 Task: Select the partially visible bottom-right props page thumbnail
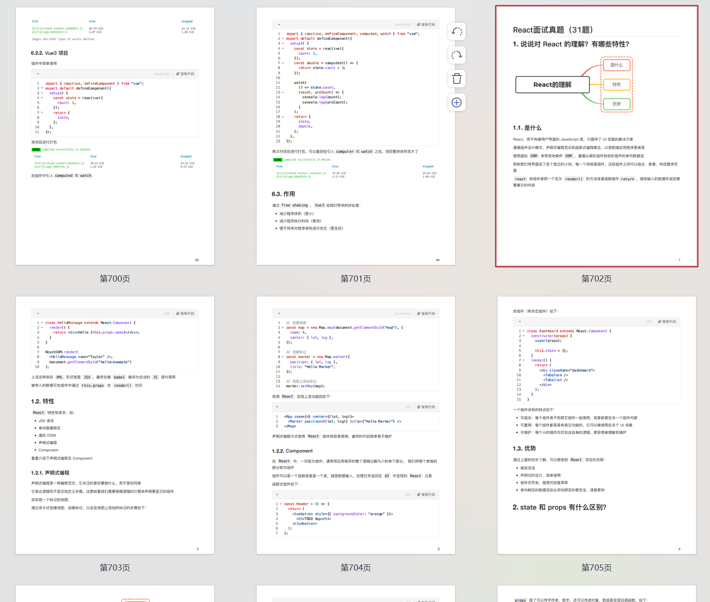coord(597,594)
